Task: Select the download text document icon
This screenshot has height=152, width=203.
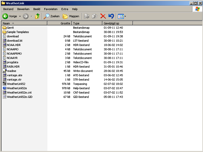Action: (4, 36)
